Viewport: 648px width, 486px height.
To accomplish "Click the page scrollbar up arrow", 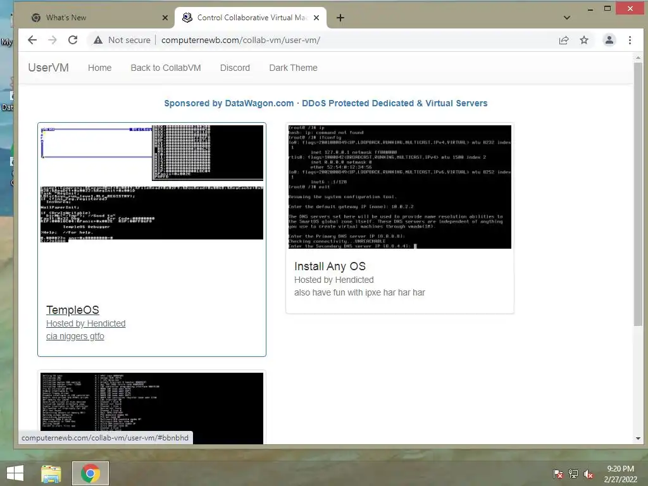I will click(638, 58).
